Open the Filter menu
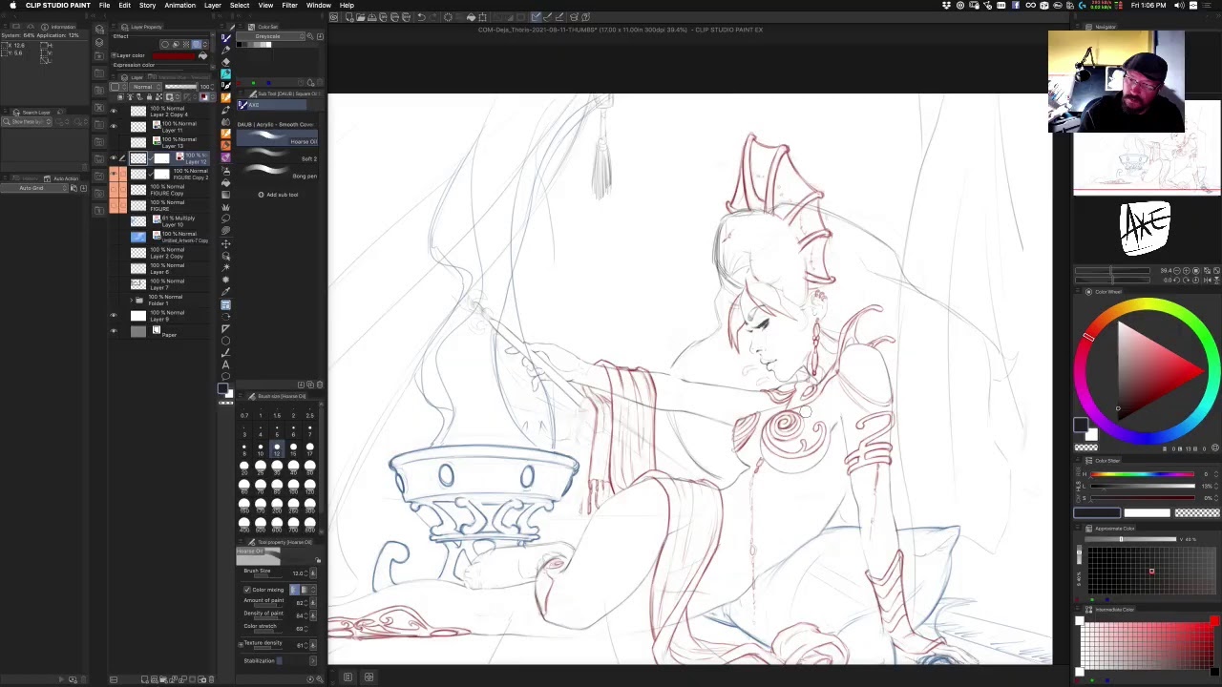Image resolution: width=1222 pixels, height=687 pixels. [x=289, y=6]
